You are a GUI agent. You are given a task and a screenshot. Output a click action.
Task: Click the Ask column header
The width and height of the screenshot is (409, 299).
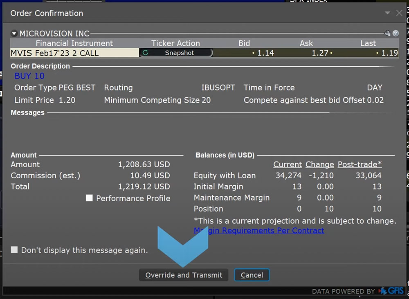[x=306, y=43]
